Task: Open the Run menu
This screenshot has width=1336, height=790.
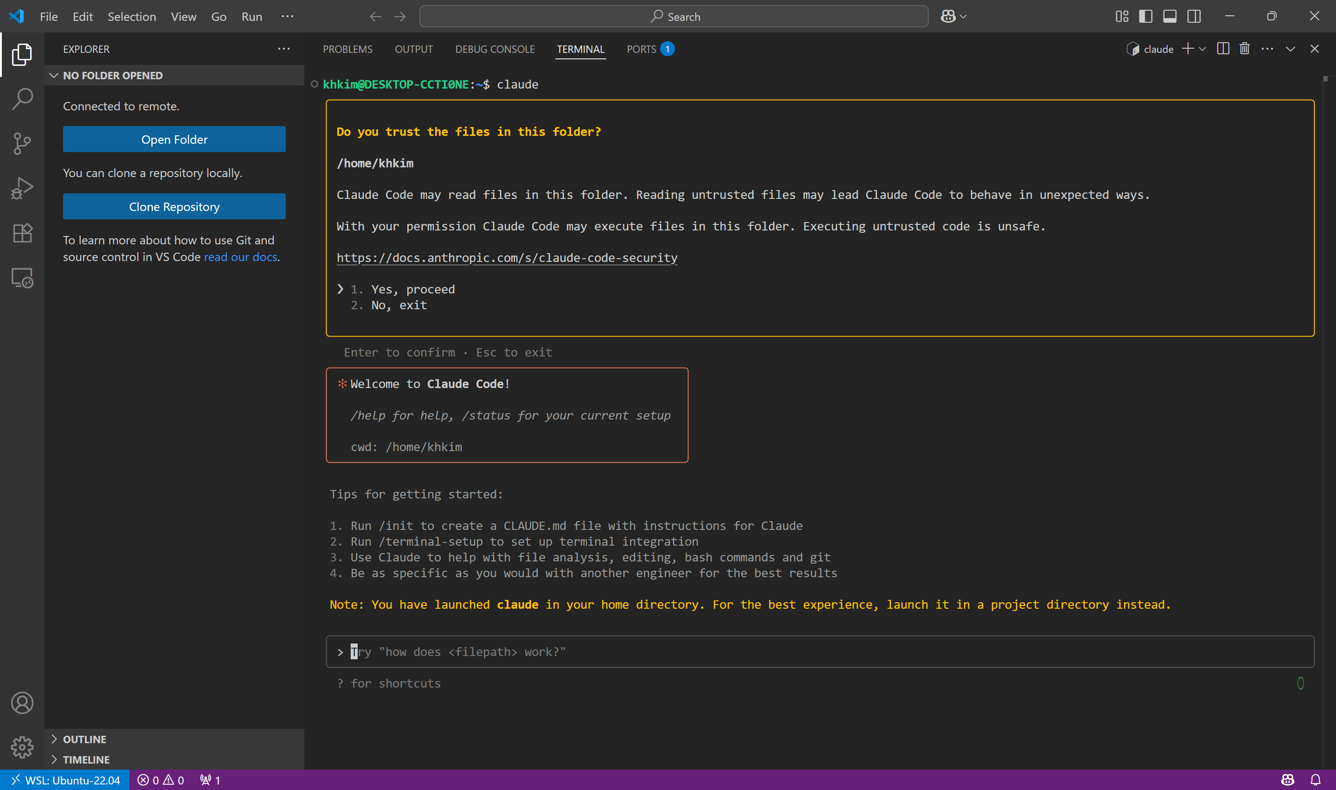Action: 251,16
